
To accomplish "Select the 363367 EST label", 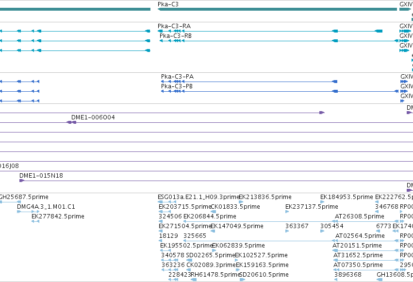I will (x=297, y=226).
